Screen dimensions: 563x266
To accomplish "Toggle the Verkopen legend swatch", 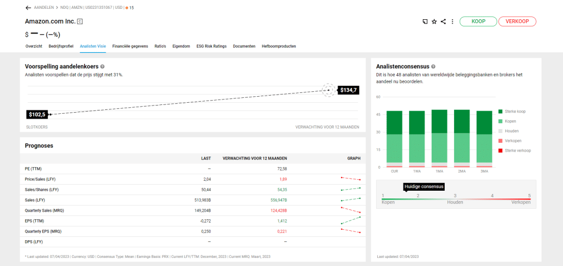I will click(x=500, y=141).
